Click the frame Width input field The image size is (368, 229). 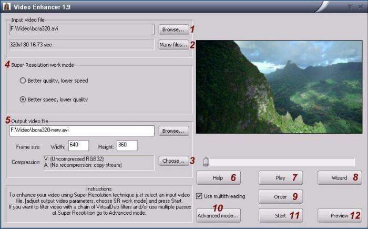pyautogui.click(x=79, y=145)
